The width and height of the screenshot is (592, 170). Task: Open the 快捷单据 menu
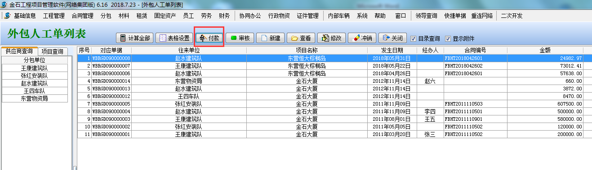click(455, 16)
